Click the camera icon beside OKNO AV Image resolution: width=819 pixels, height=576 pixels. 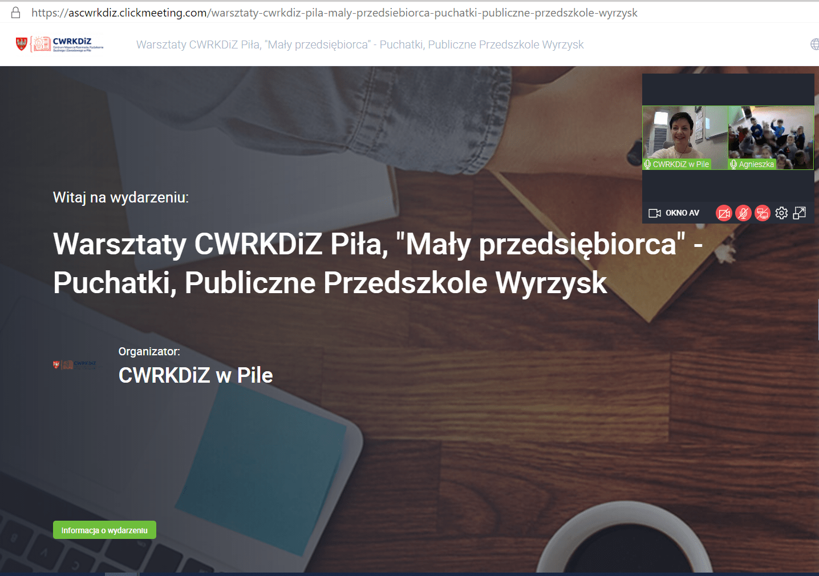tap(654, 213)
